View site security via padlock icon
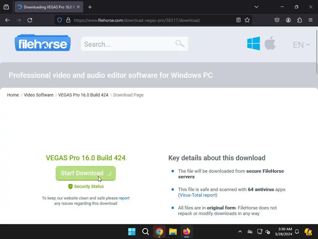 [68, 20]
